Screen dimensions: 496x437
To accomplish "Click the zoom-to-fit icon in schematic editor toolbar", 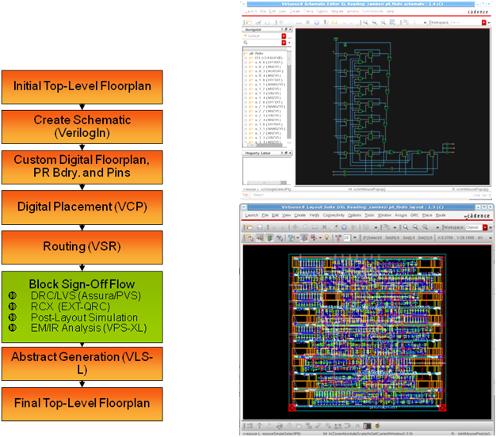I will pyautogui.click(x=392, y=22).
